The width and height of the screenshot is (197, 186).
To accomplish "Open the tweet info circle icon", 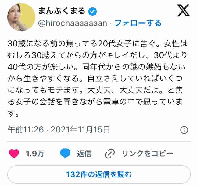I will 184,130.
